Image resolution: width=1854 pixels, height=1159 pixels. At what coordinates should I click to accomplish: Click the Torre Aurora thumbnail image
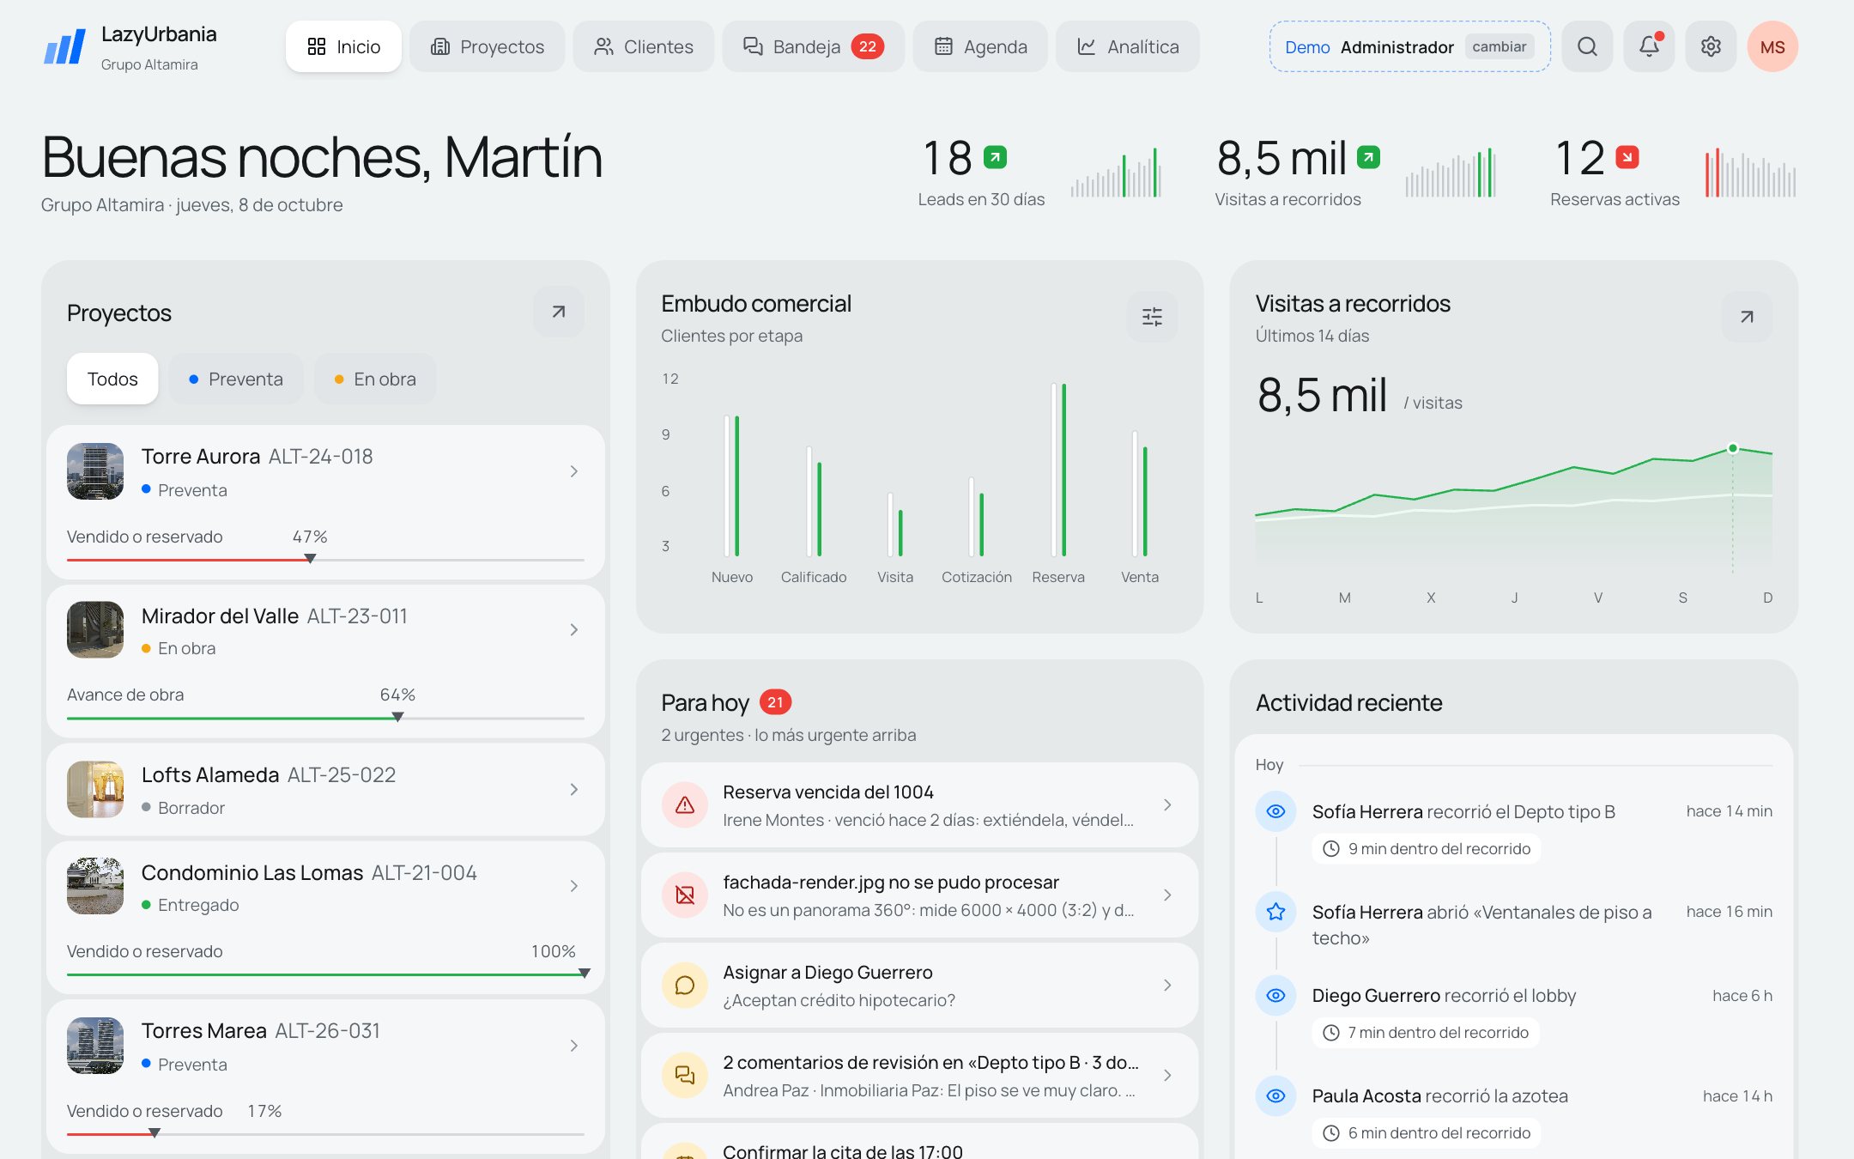click(95, 471)
